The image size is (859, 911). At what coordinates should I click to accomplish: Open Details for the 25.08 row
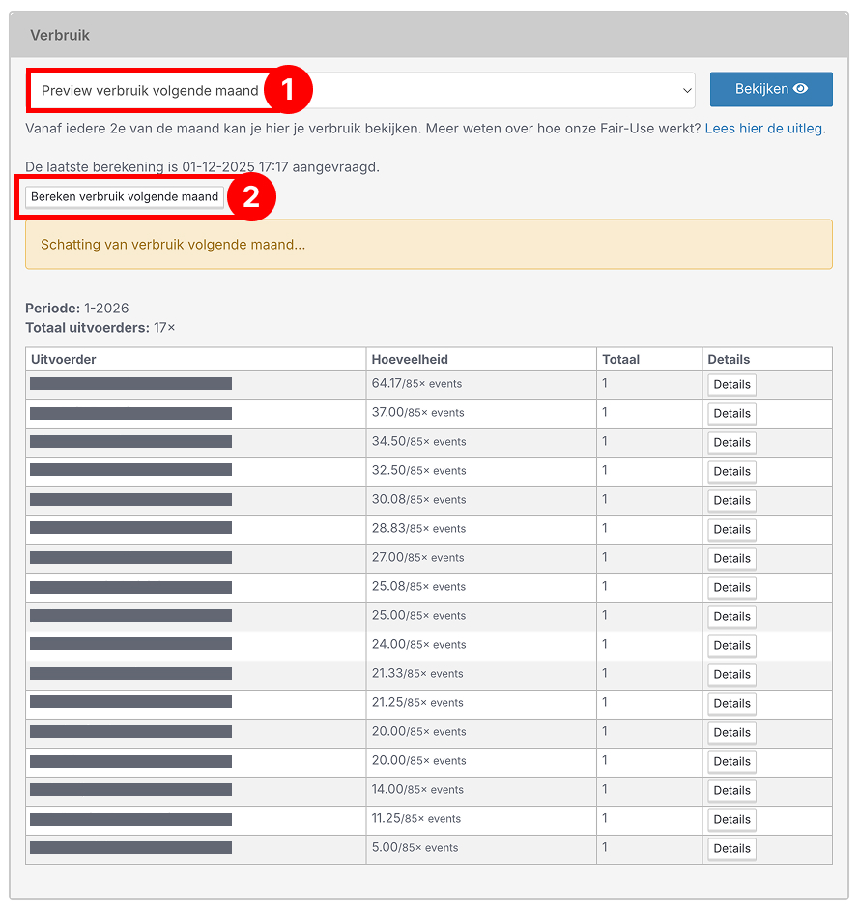(x=731, y=588)
